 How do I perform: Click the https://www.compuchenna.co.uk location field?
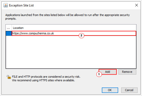pyautogui.click(x=74, y=33)
